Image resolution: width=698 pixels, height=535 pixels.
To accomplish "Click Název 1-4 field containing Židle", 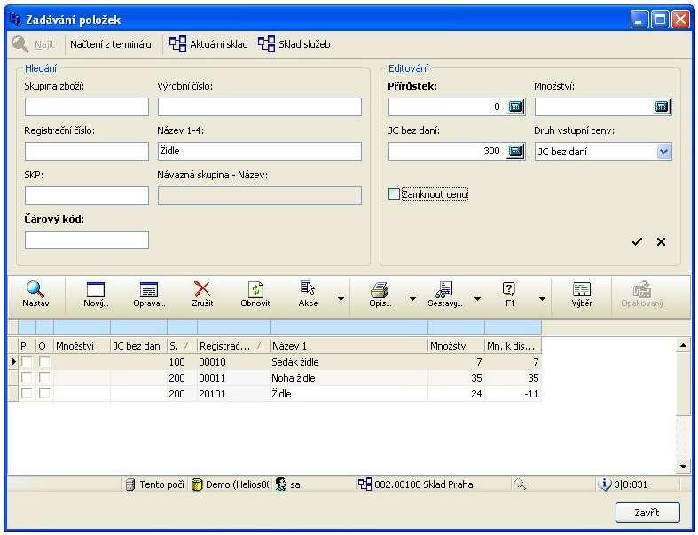I will point(260,151).
